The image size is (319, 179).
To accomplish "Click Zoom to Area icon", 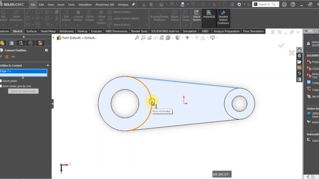I will tap(143, 38).
